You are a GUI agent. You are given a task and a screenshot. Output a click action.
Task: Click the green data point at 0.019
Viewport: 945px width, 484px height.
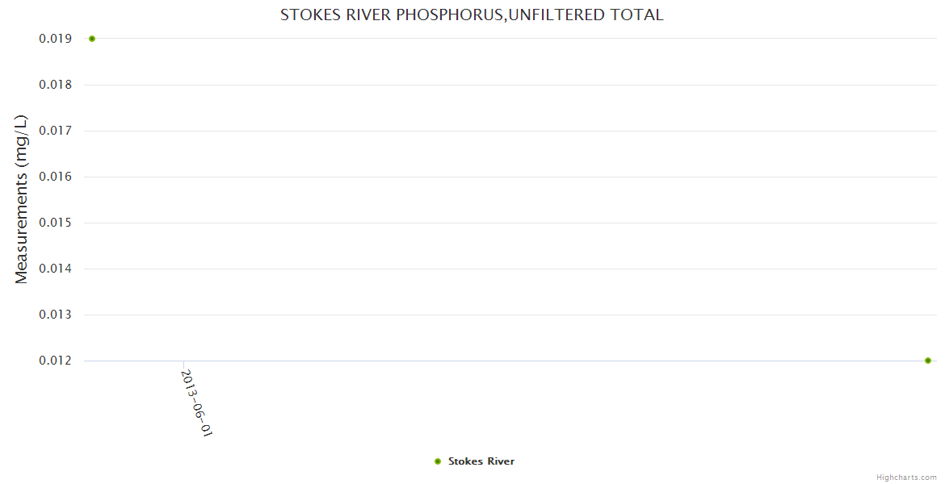pyautogui.click(x=92, y=39)
